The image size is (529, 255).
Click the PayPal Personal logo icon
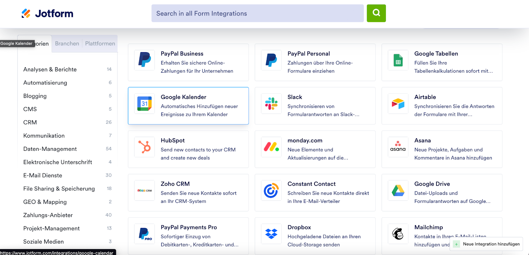coord(271,60)
